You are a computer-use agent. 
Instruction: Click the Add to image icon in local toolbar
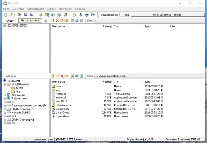[72, 76]
